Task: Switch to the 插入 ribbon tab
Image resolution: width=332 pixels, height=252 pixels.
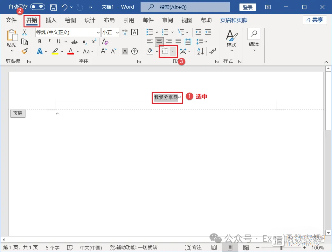Action: 51,20
